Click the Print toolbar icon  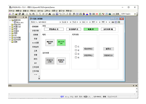(23, 14)
